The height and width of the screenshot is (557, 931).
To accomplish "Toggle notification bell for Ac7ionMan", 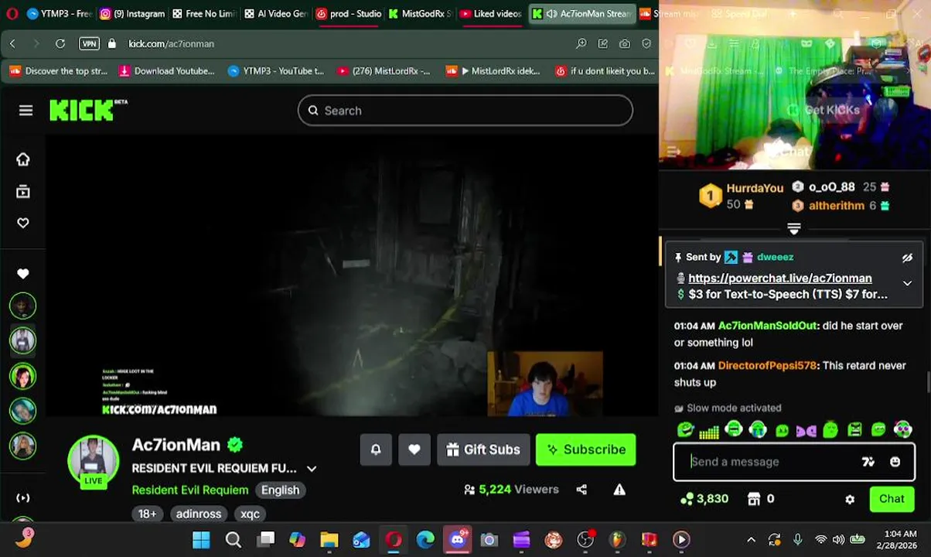I will click(x=376, y=449).
